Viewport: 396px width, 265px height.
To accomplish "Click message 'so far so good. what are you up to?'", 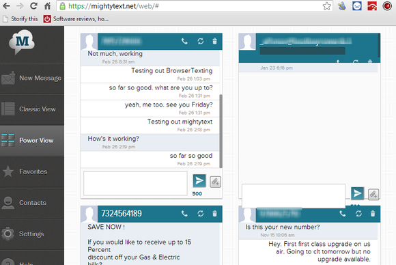I will [160, 88].
